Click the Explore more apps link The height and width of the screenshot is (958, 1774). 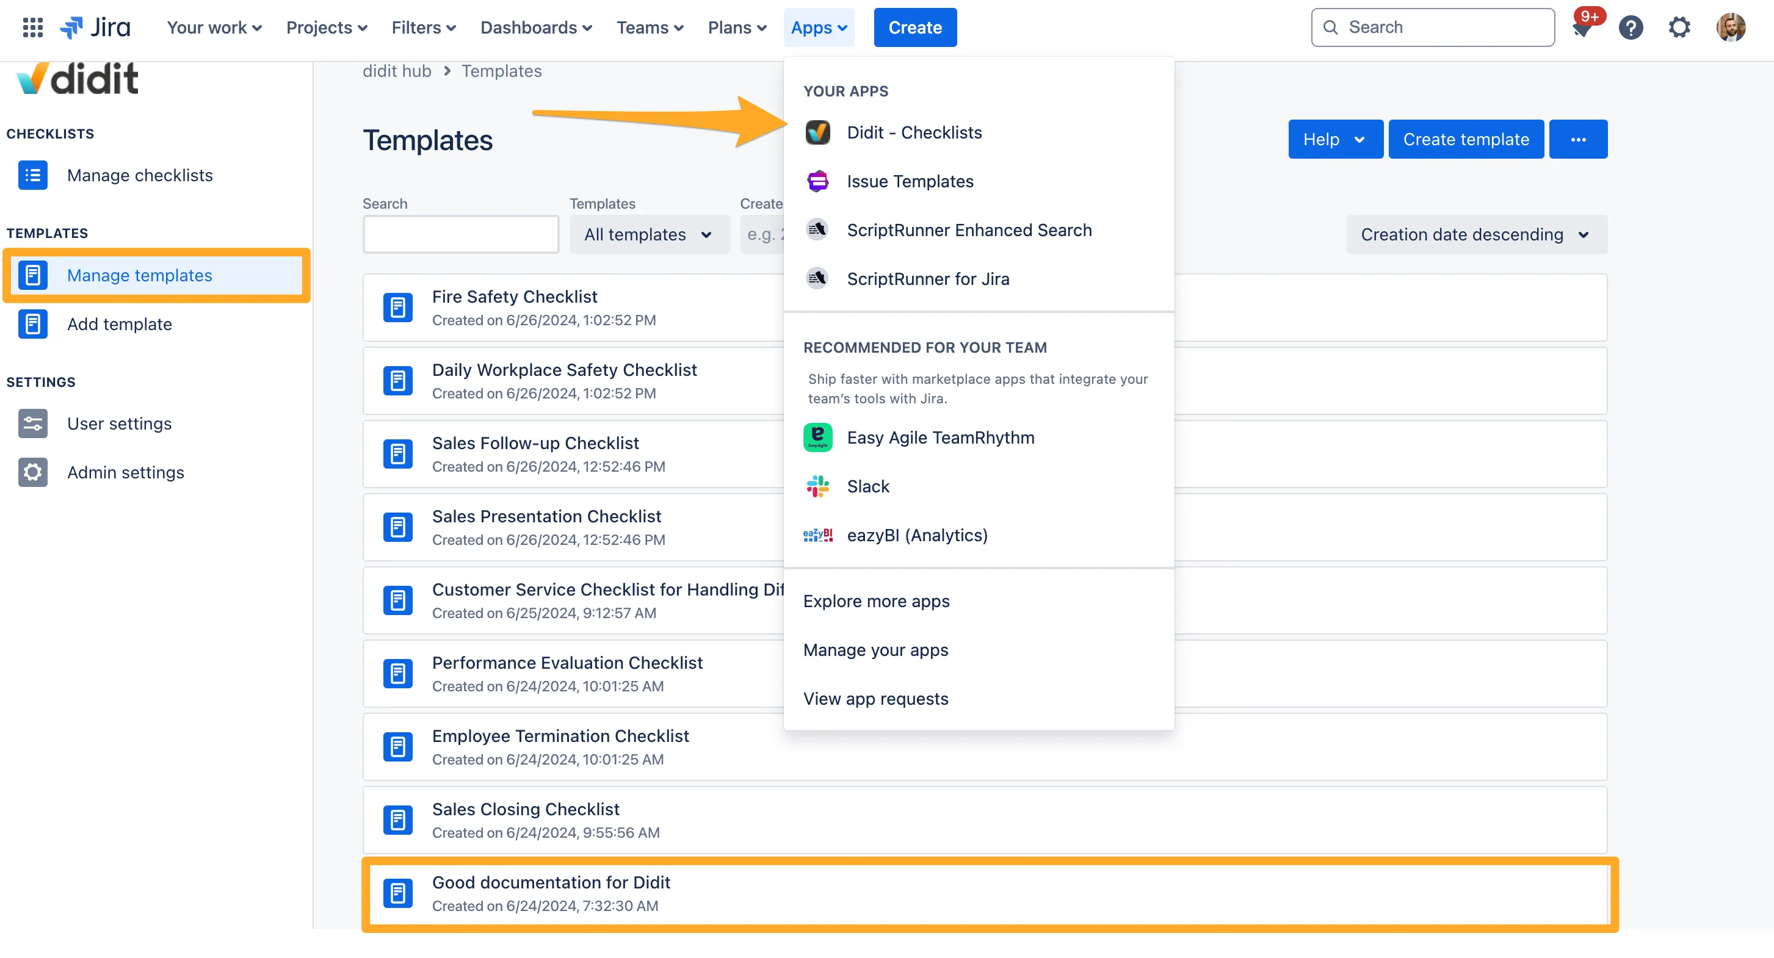[x=876, y=601]
